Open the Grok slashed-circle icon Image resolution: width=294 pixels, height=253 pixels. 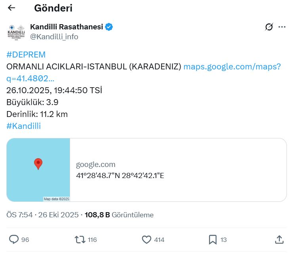(269, 27)
